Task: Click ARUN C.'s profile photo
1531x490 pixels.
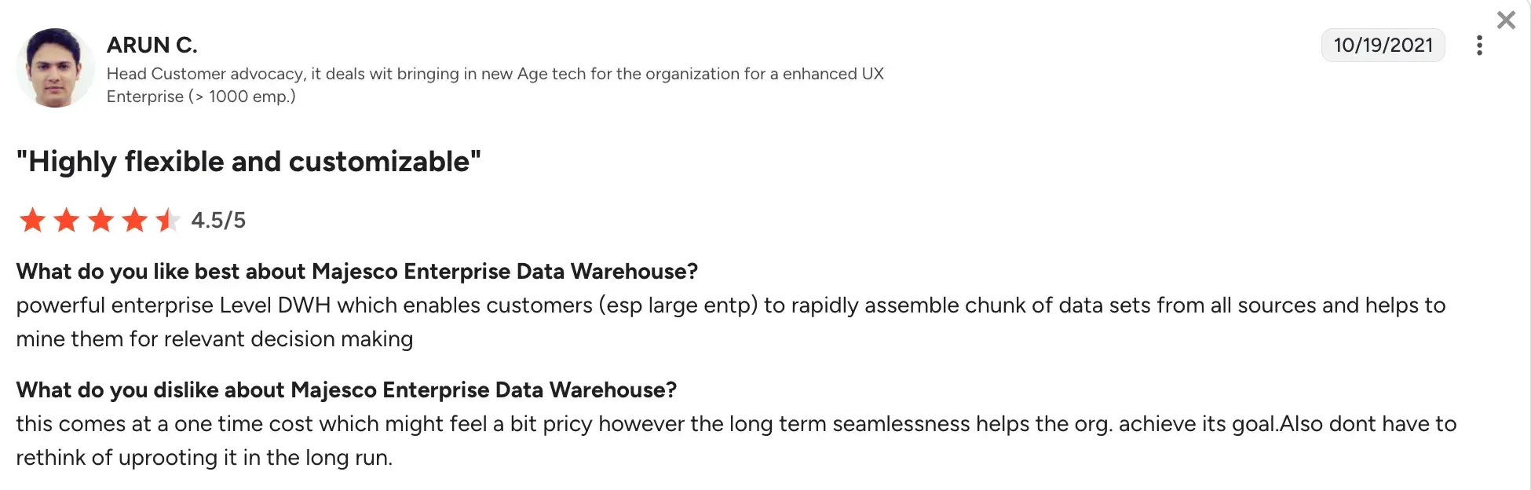Action: (x=55, y=68)
